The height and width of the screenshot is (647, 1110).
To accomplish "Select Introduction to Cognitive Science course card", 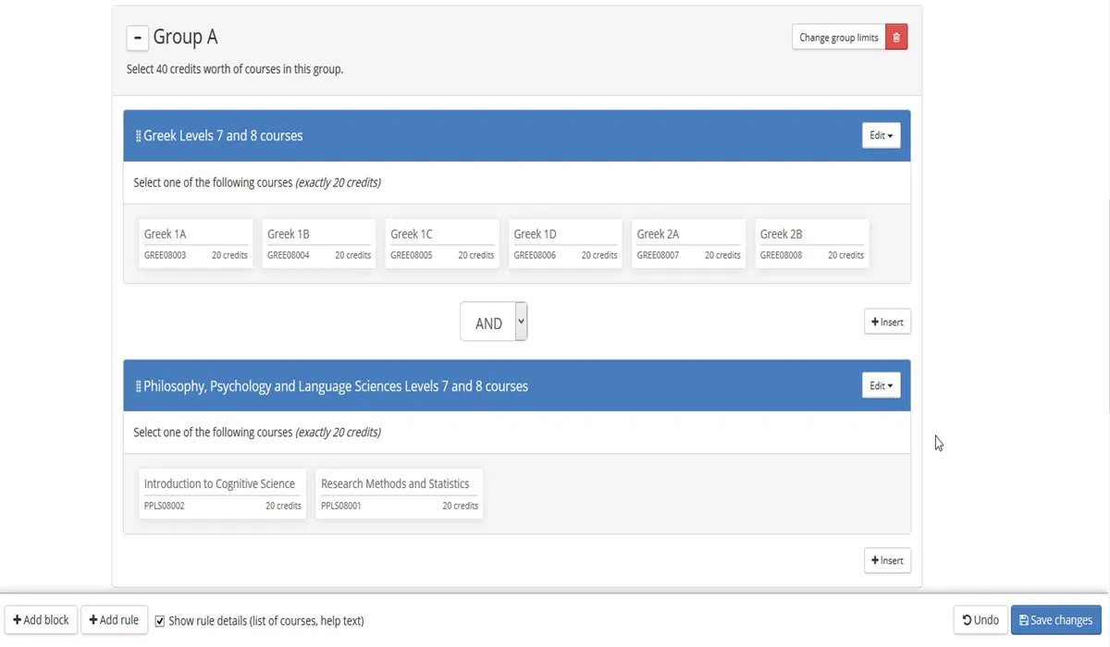I will pos(222,493).
